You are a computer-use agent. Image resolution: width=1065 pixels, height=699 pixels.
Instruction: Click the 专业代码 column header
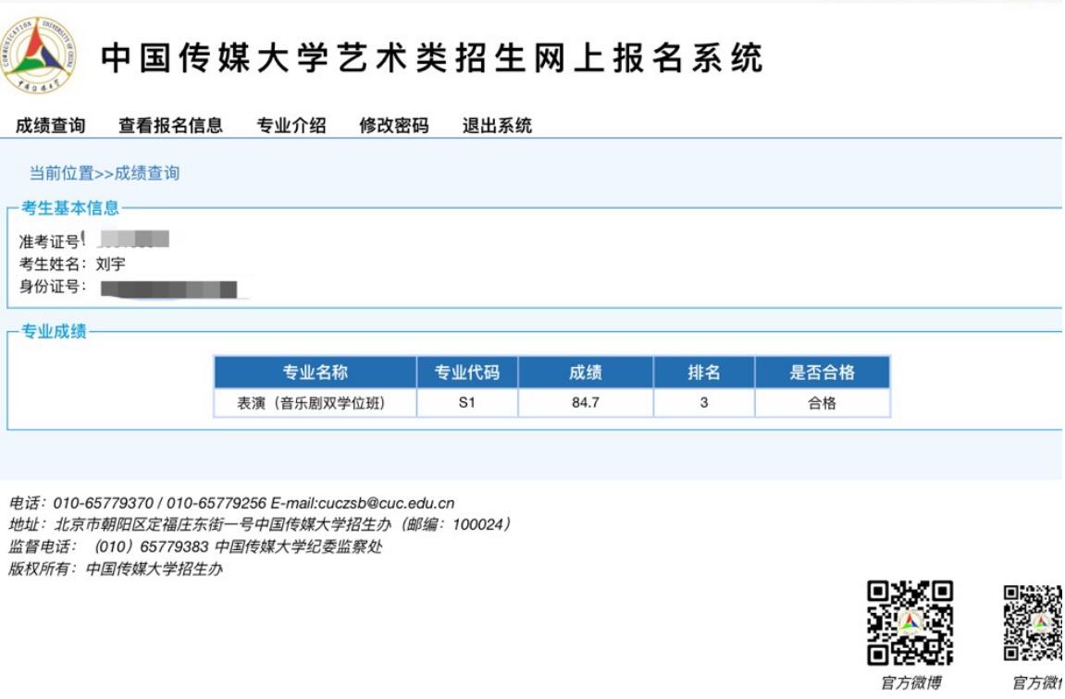467,373
